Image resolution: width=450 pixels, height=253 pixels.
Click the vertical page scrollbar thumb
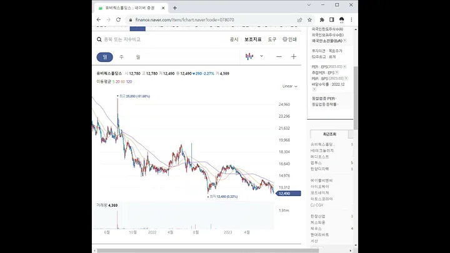(x=356, y=98)
